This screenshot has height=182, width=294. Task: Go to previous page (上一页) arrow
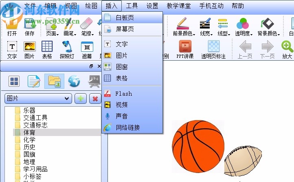(245, 50)
